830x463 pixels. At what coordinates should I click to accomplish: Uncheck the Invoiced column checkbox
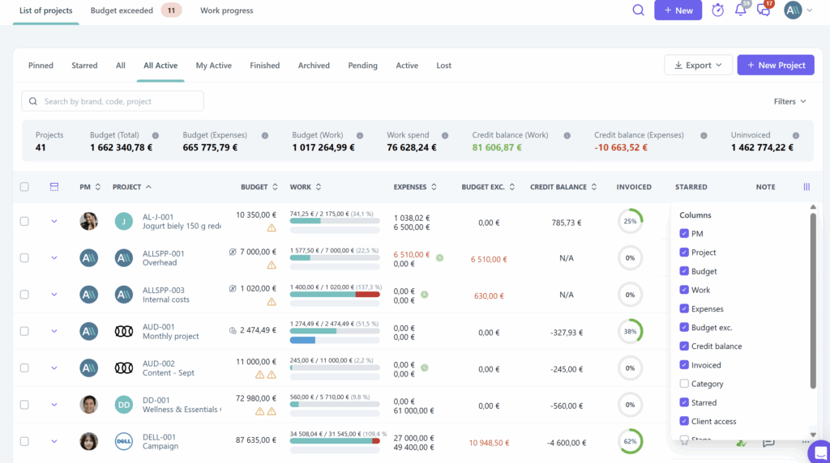684,365
